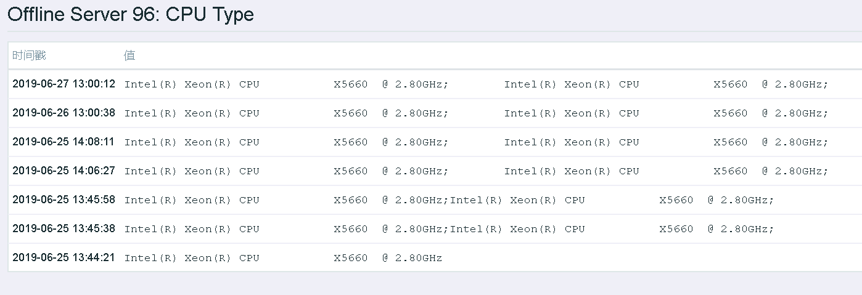This screenshot has width=862, height=295.
Task: Select timestamp 2019-06-27 13:00:12
Action: pos(64,84)
